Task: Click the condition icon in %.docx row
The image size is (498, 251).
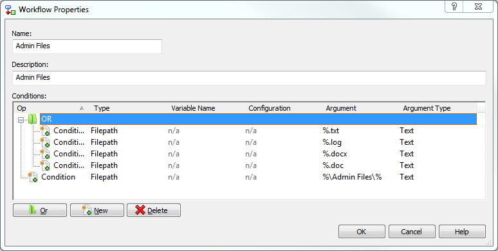Action: click(45, 154)
